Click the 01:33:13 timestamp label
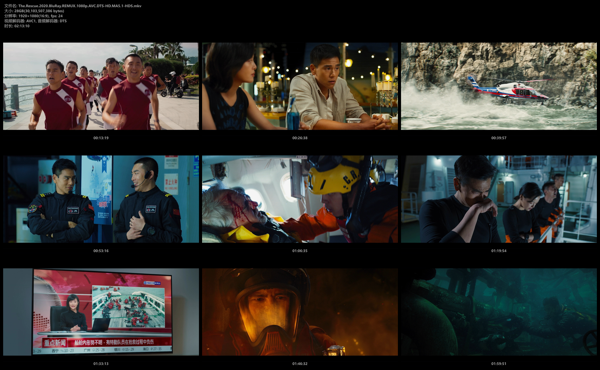The height and width of the screenshot is (370, 600). [101, 364]
